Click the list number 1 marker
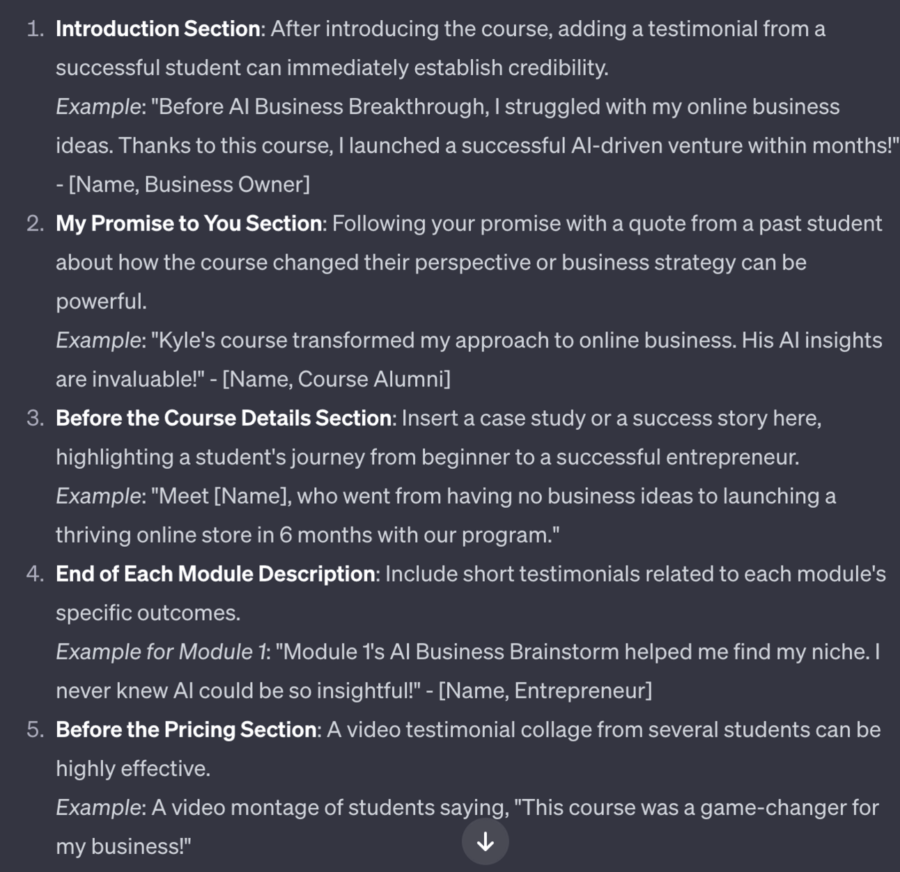The height and width of the screenshot is (872, 900). [35, 29]
